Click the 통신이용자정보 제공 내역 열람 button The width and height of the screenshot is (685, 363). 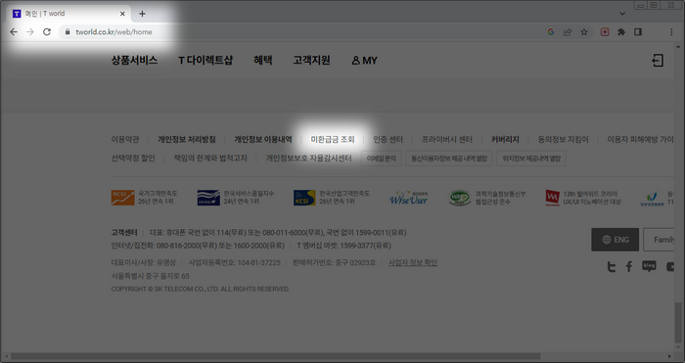[x=449, y=159]
